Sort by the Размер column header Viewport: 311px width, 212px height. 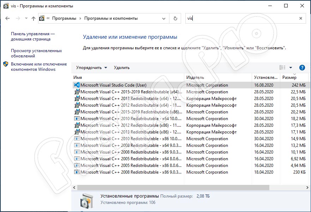coord(294,77)
